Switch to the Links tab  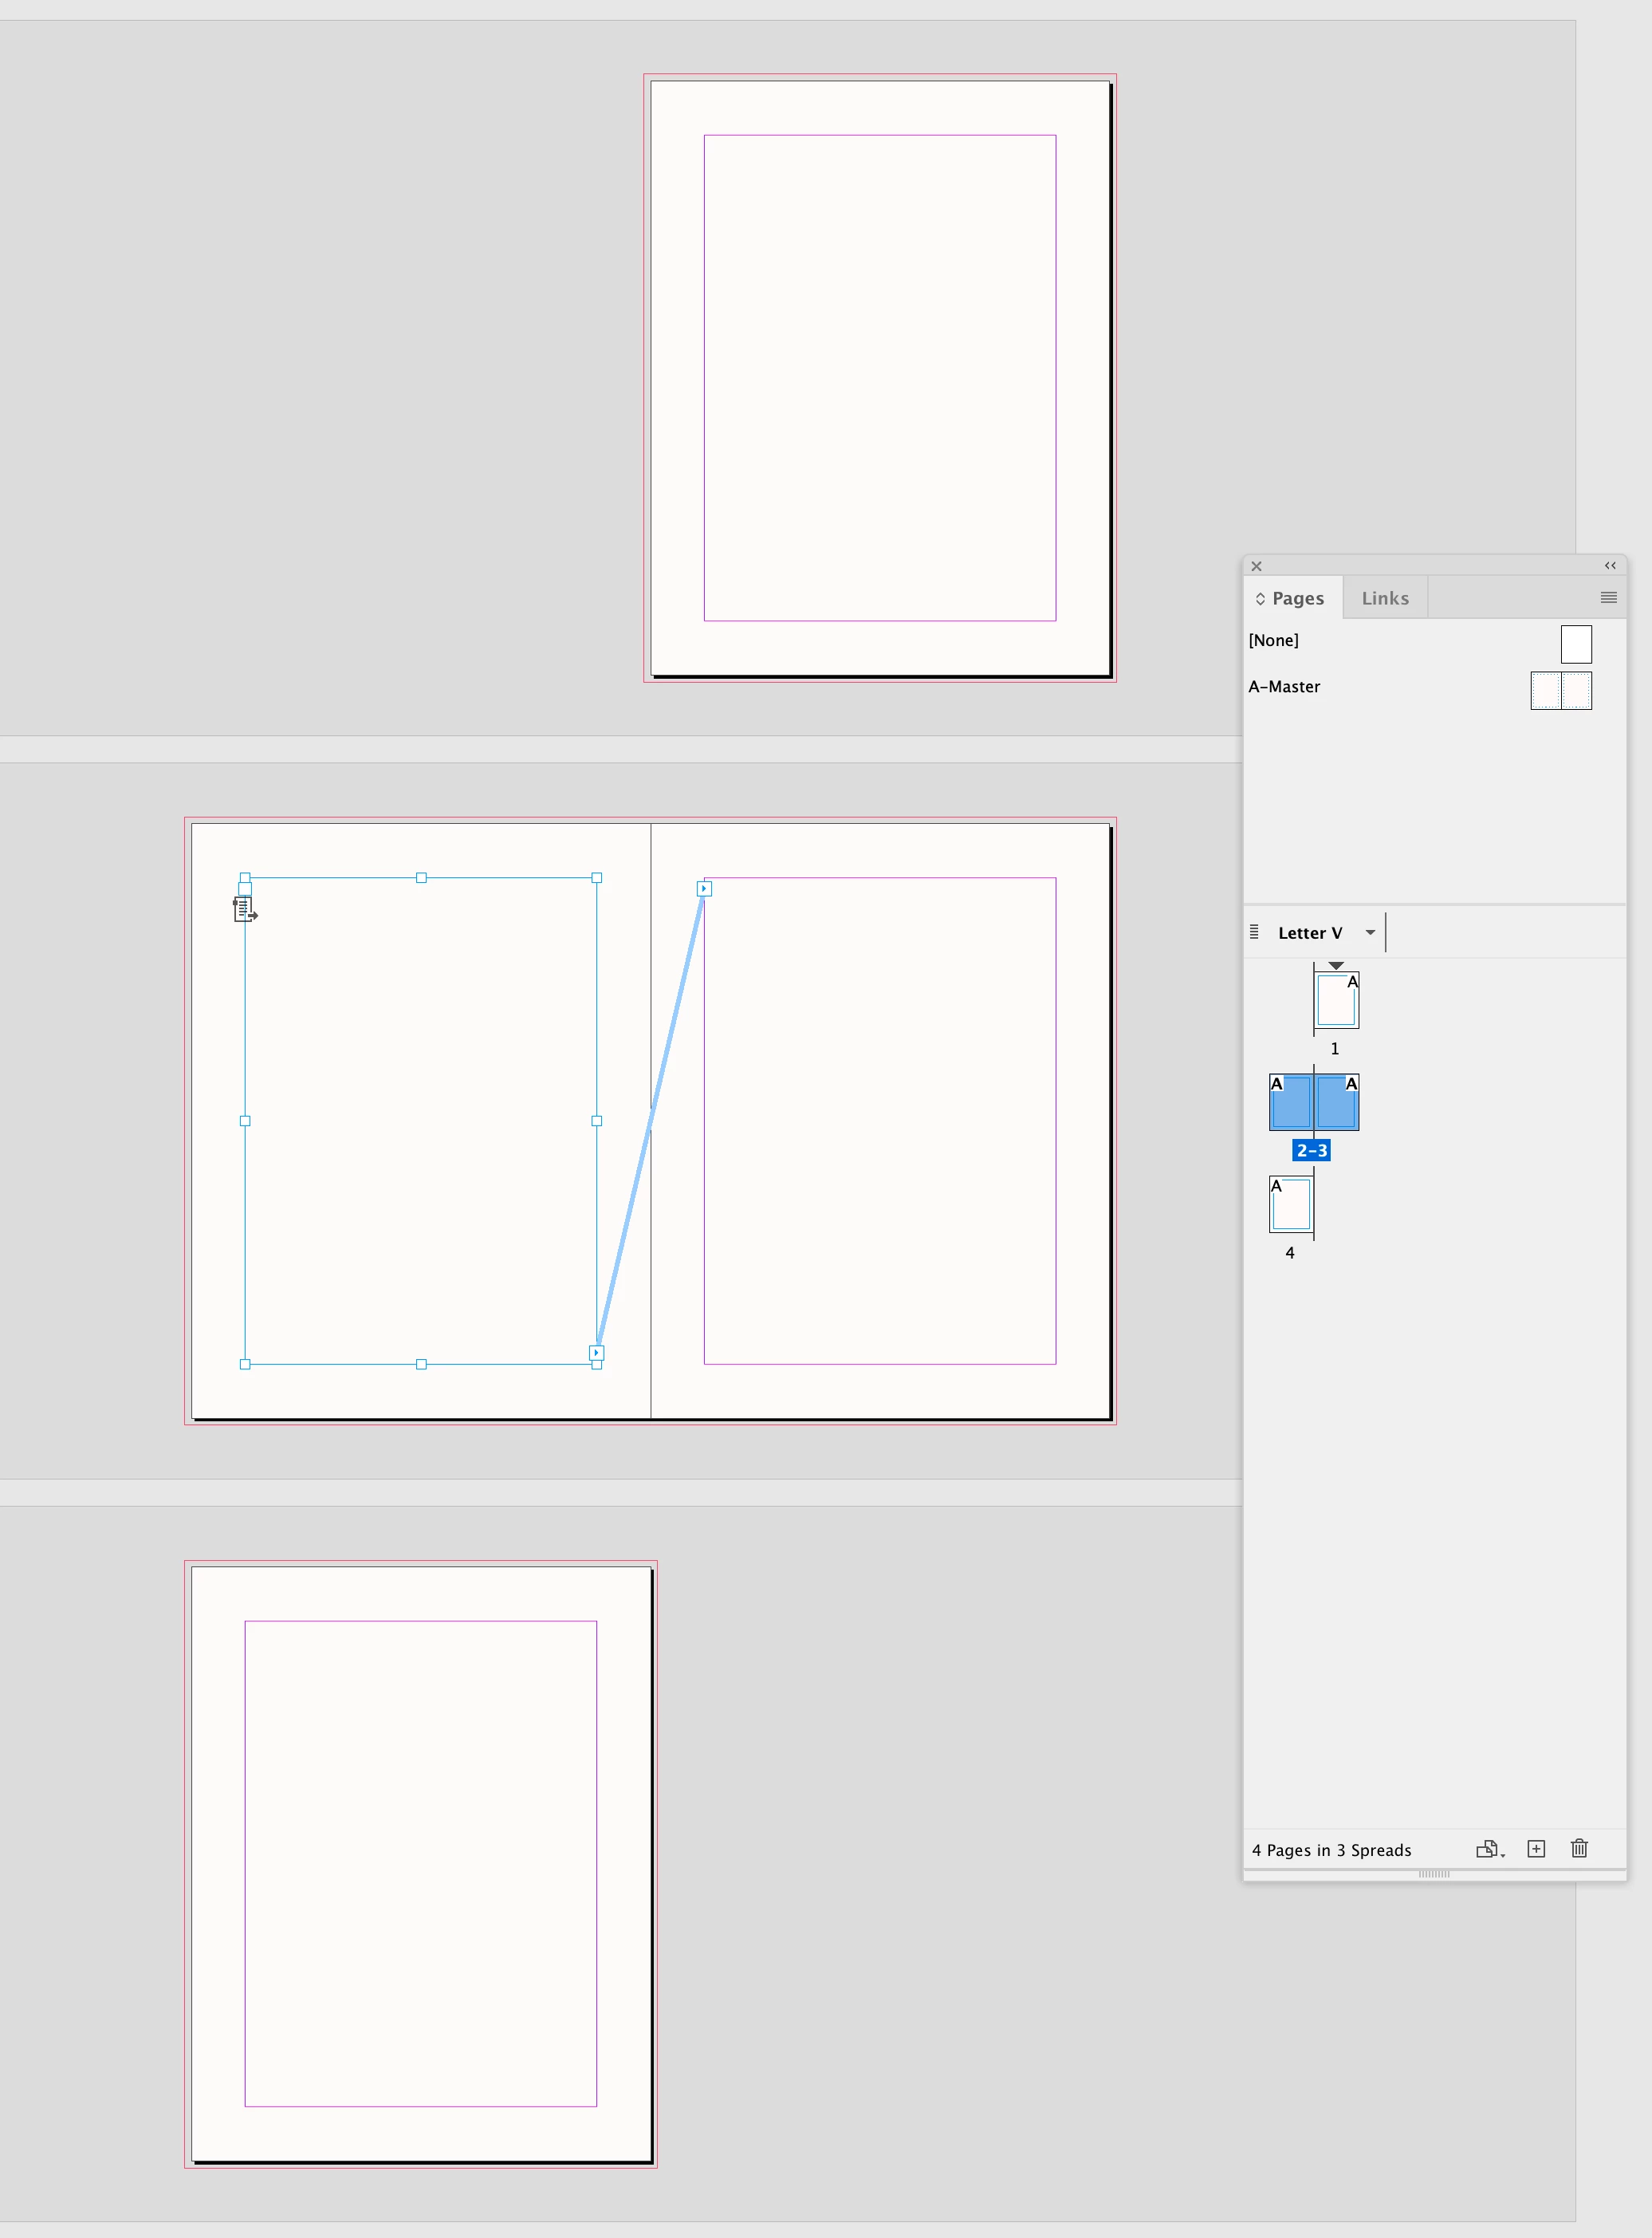(1384, 598)
